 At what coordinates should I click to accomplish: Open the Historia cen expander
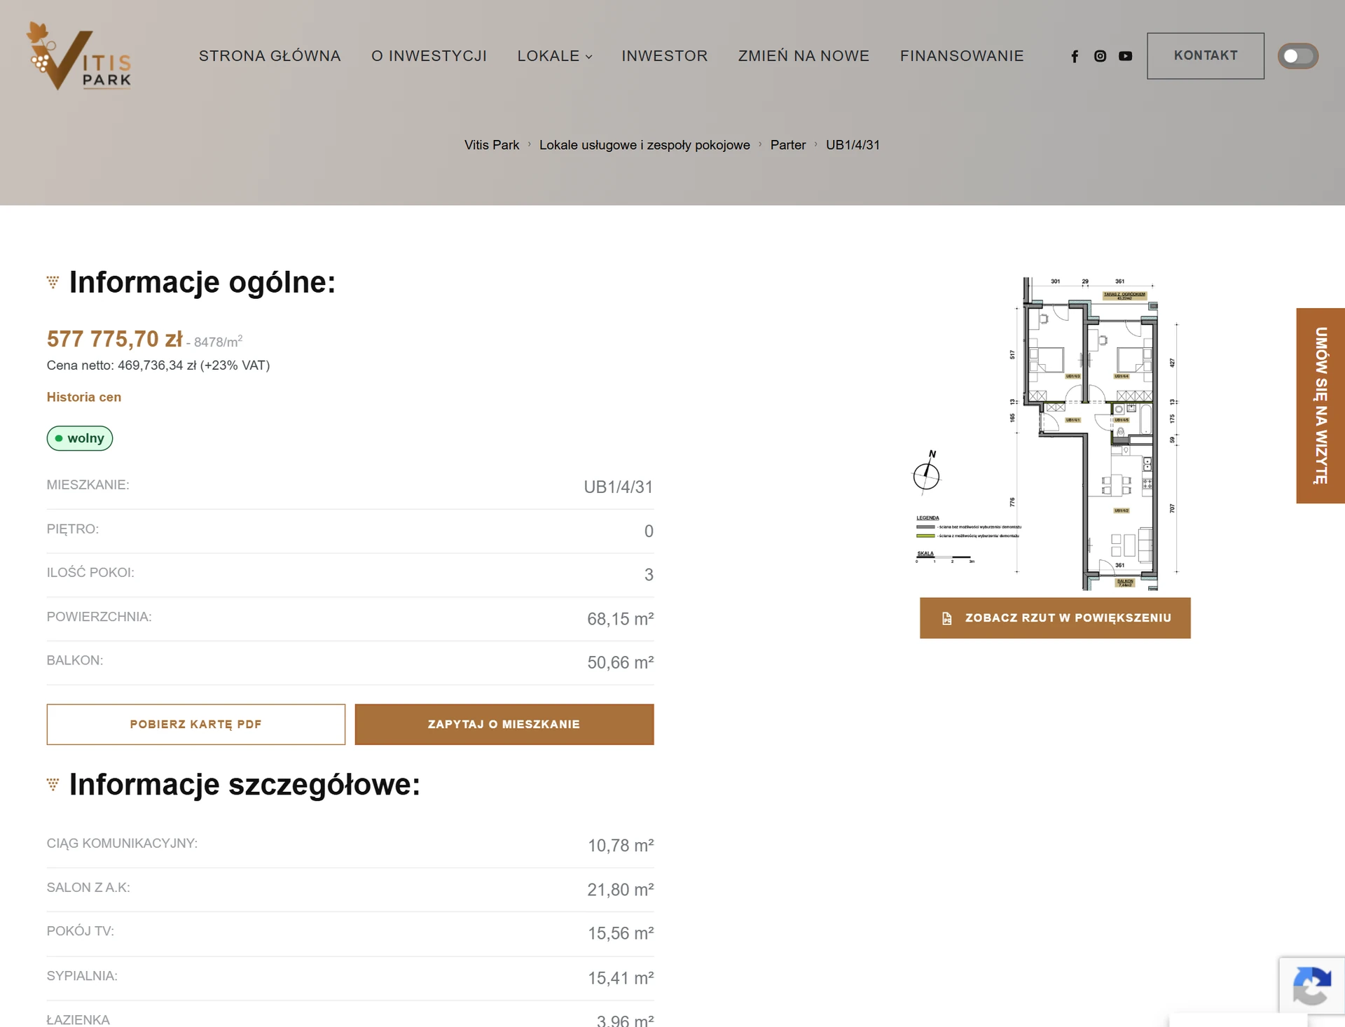click(x=84, y=397)
